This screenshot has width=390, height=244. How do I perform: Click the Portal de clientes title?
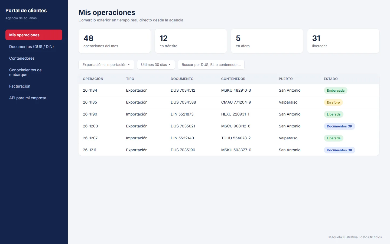point(26,11)
